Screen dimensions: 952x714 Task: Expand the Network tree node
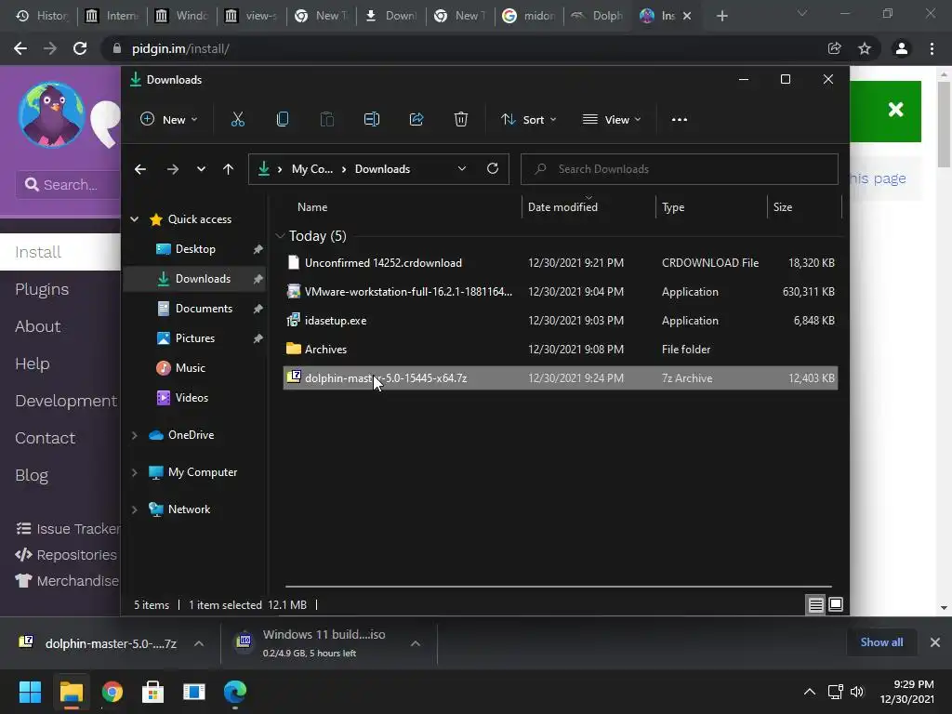(x=134, y=509)
